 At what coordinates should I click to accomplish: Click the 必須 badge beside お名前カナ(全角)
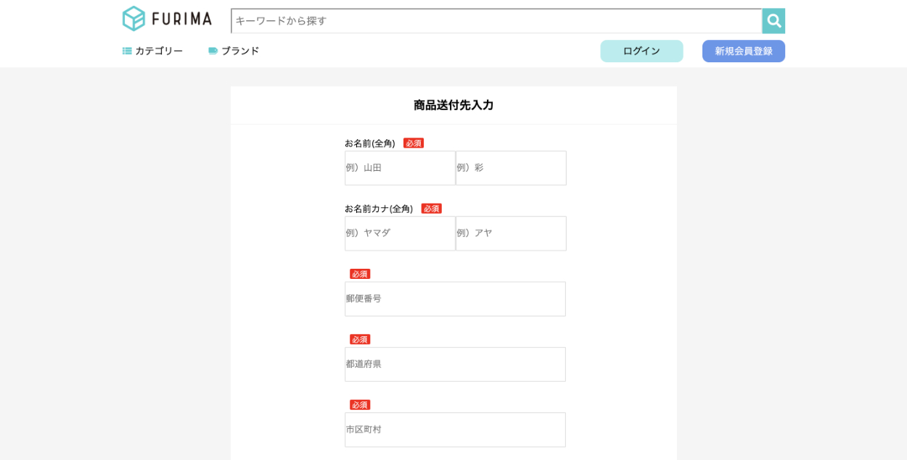click(431, 209)
